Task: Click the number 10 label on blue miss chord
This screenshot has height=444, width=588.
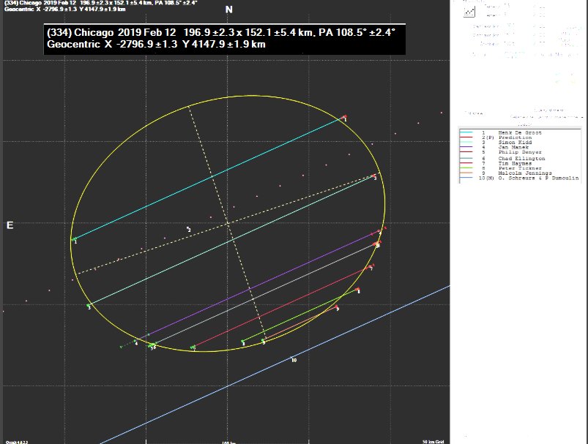Action: click(293, 360)
